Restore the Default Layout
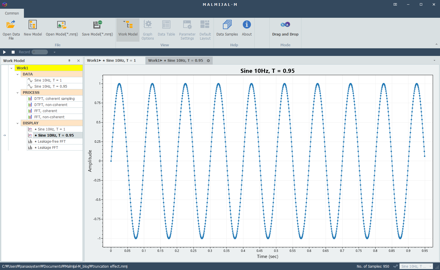This screenshot has height=270, width=440. [205, 30]
